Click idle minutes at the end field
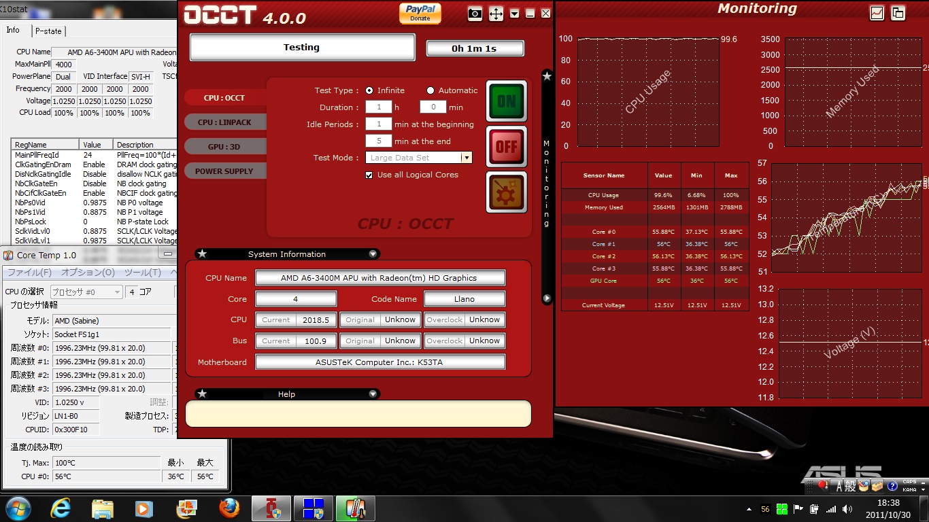929x522 pixels. 379,141
